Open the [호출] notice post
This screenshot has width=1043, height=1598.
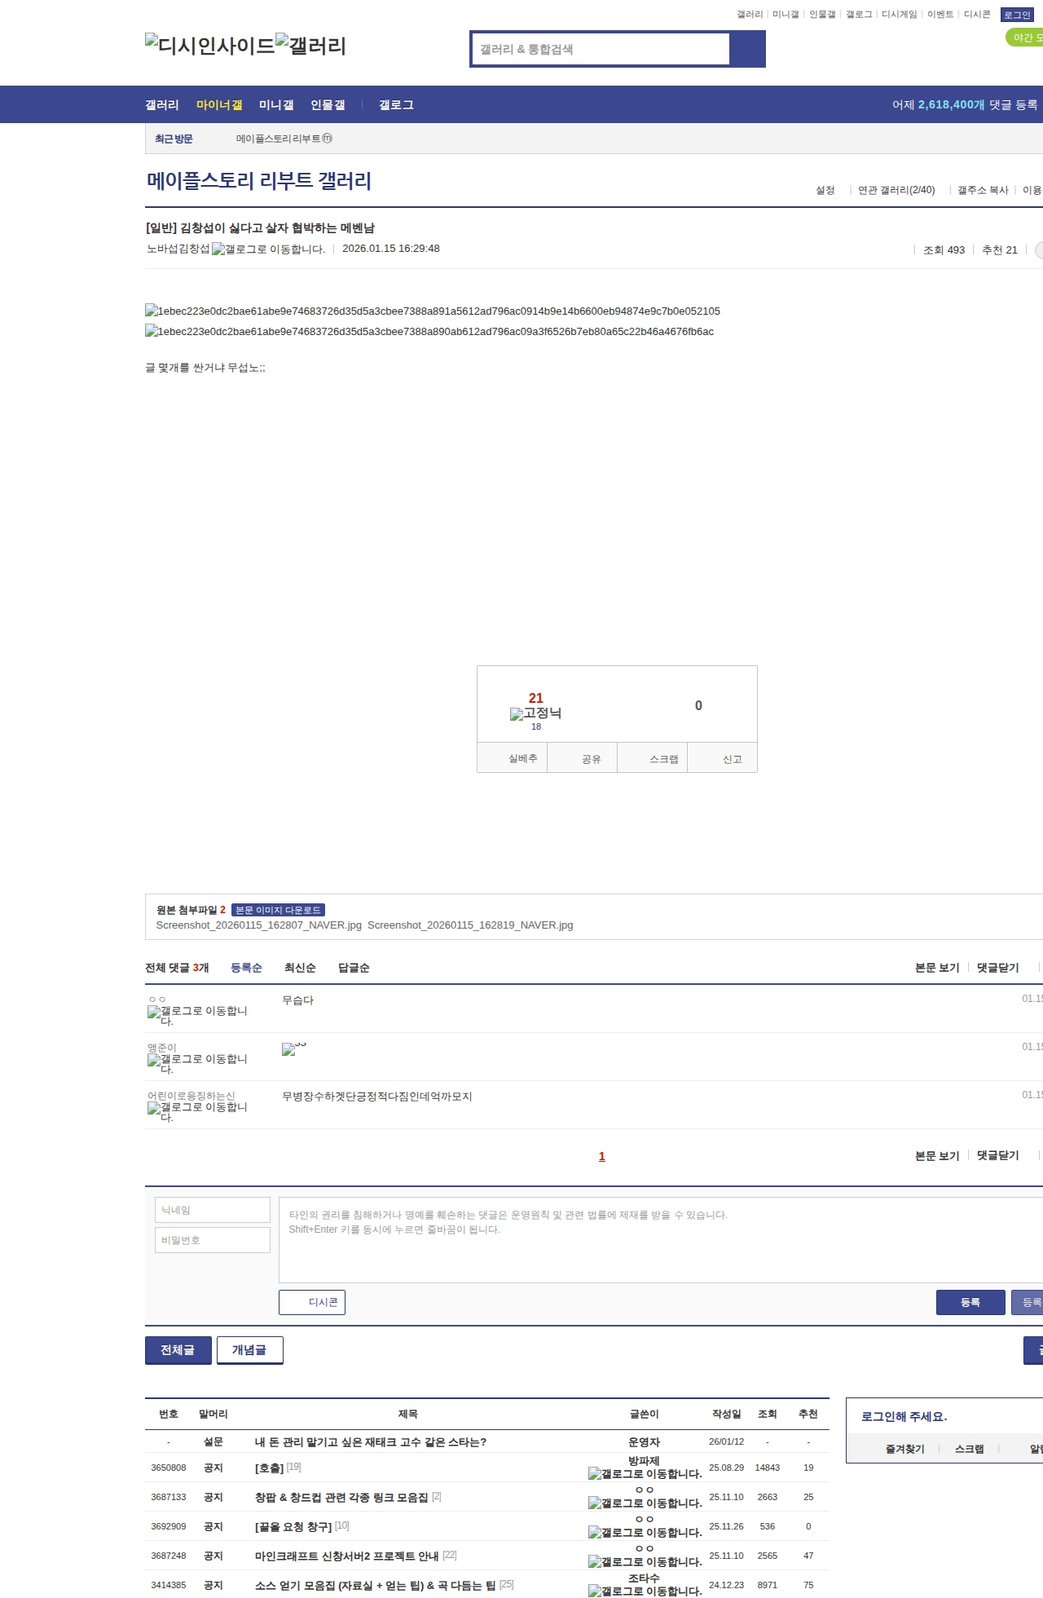270,1468
